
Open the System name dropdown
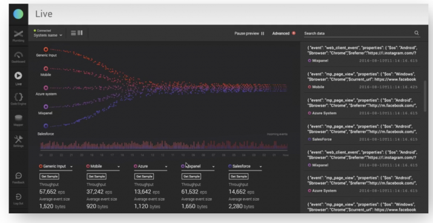(x=48, y=35)
